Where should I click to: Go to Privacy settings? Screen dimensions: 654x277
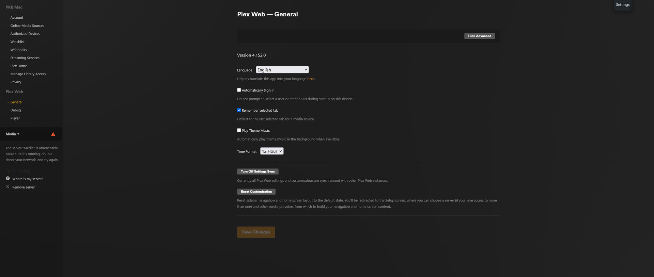[x=16, y=82]
